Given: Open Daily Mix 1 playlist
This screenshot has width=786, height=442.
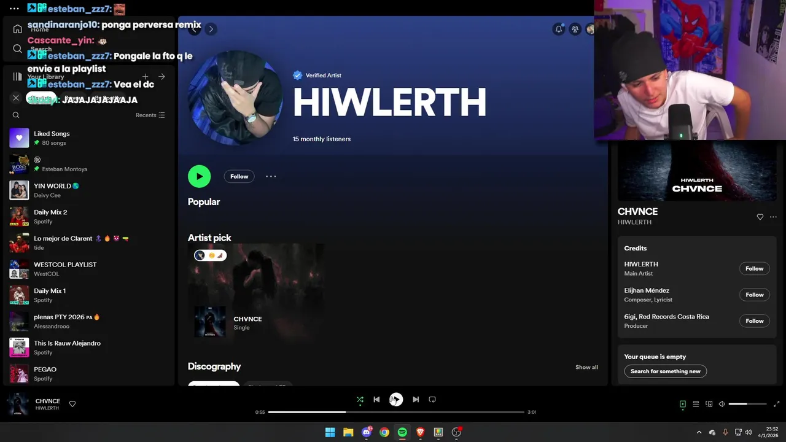Looking at the screenshot, I should (x=88, y=295).
